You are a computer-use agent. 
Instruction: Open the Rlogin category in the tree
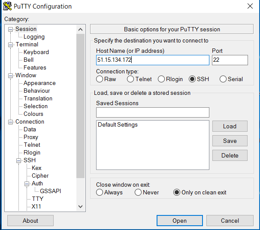pos(32,152)
